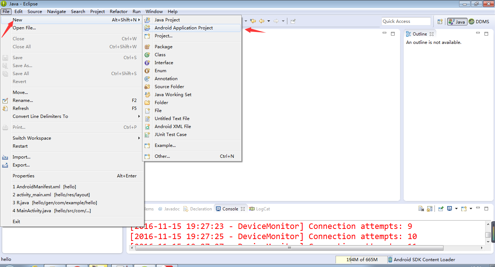This screenshot has width=495, height=267.
Task: Choose Rename... in File menu
Action: (x=72, y=100)
